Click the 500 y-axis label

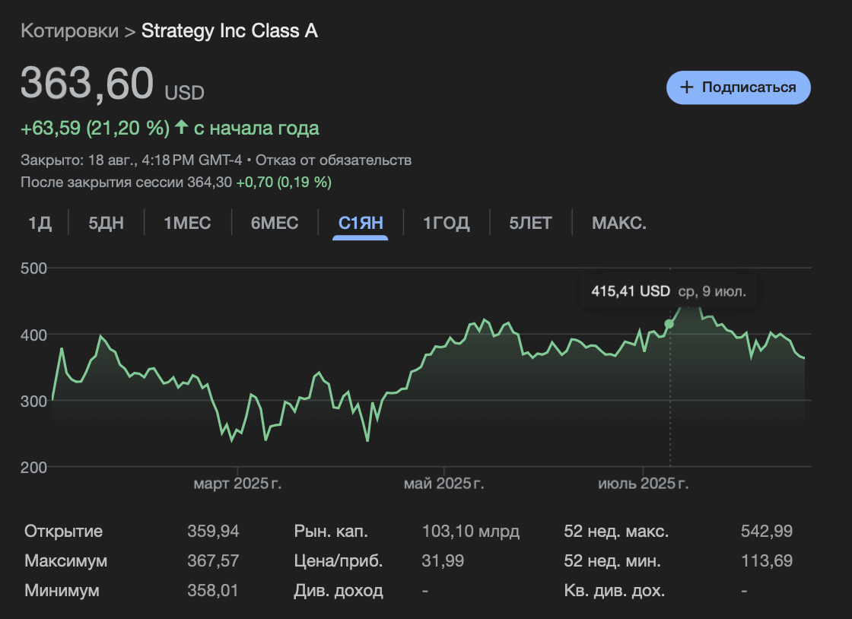(33, 268)
